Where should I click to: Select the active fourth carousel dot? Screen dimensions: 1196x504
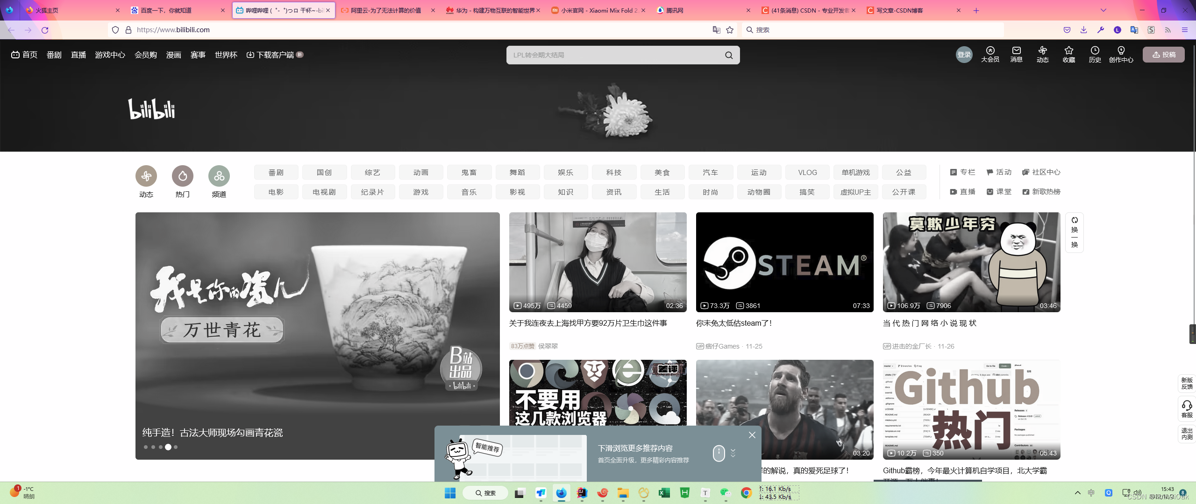pyautogui.click(x=168, y=447)
